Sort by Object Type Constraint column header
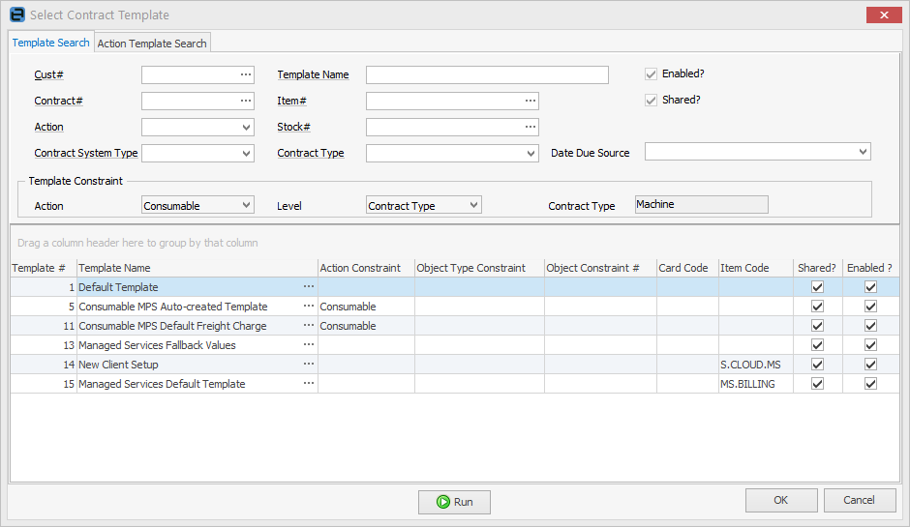Screen dimensions: 910x527 coord(479,268)
